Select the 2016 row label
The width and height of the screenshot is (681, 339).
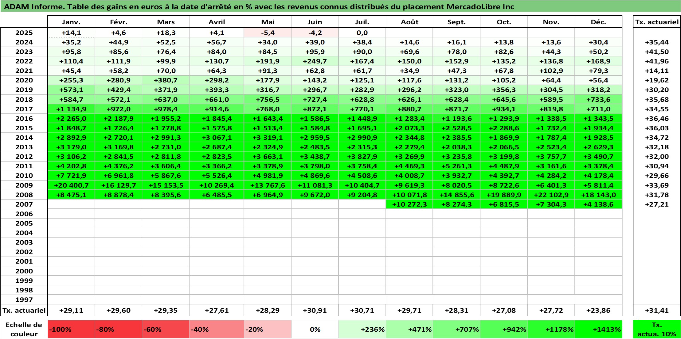click(24, 119)
